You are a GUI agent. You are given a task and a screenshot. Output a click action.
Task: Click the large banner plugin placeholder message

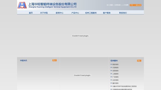point(80,36)
